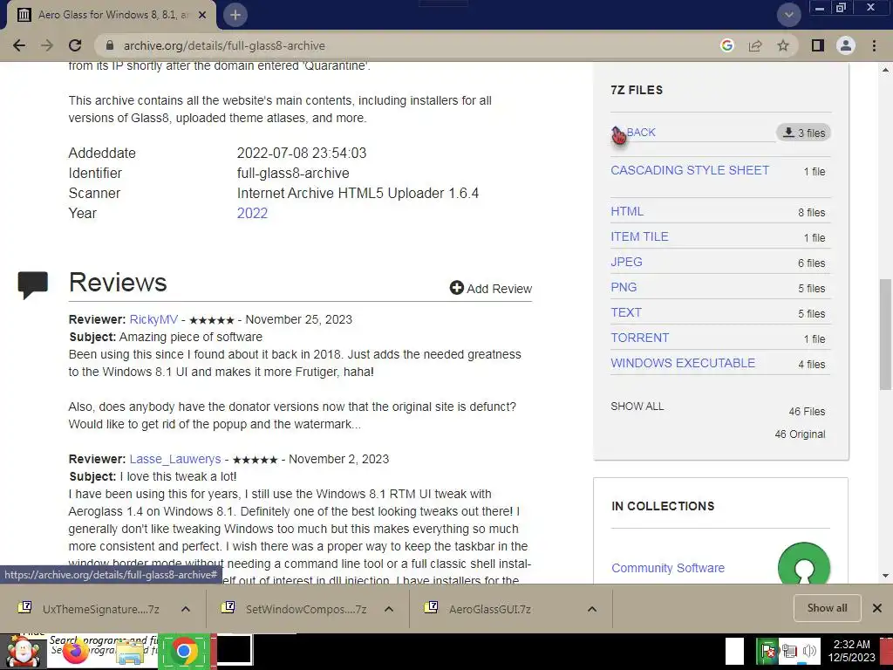Screen dimensions: 893x670
Task: Open File Explorer from taskbar
Action: pyautogui.click(x=130, y=653)
